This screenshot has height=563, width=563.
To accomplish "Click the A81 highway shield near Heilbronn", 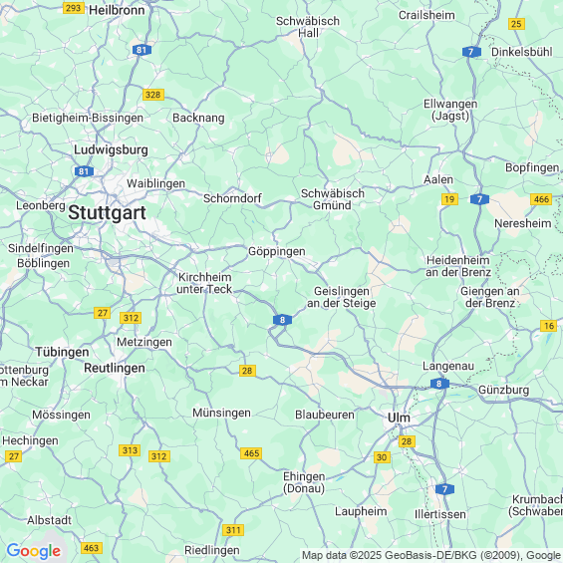I will click(x=141, y=50).
